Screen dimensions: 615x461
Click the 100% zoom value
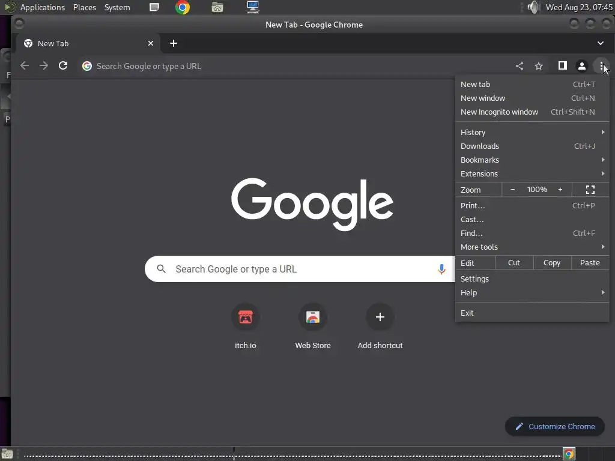pyautogui.click(x=537, y=190)
